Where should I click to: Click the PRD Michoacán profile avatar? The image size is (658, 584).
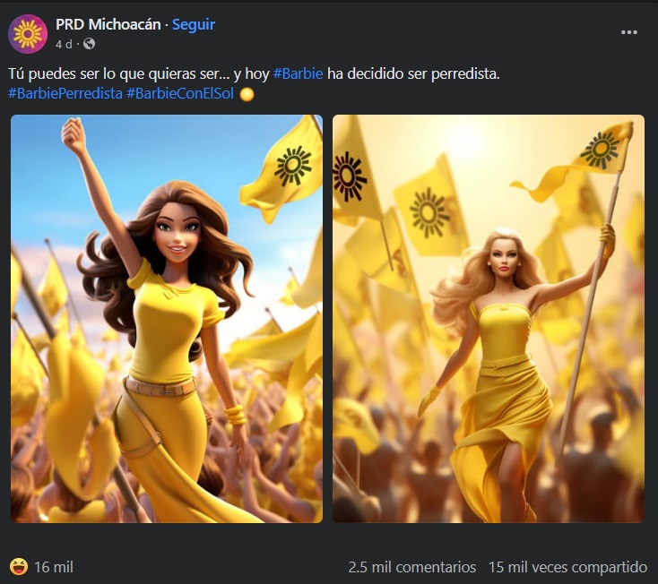pyautogui.click(x=28, y=34)
